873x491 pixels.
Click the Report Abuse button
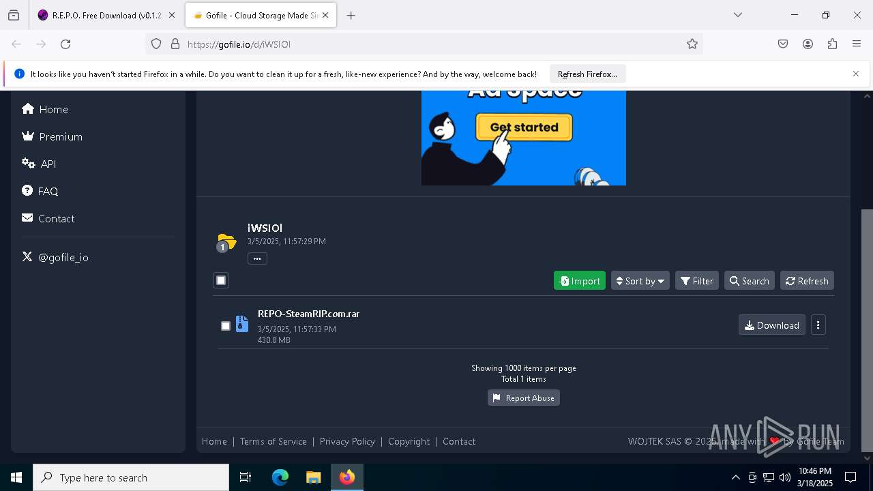pyautogui.click(x=523, y=398)
